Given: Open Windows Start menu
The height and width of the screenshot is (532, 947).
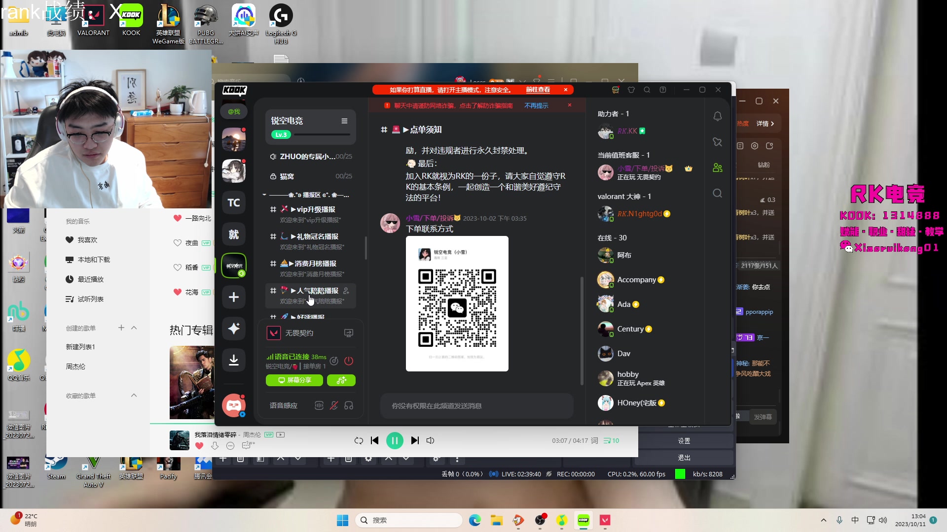Looking at the screenshot, I should [x=343, y=520].
